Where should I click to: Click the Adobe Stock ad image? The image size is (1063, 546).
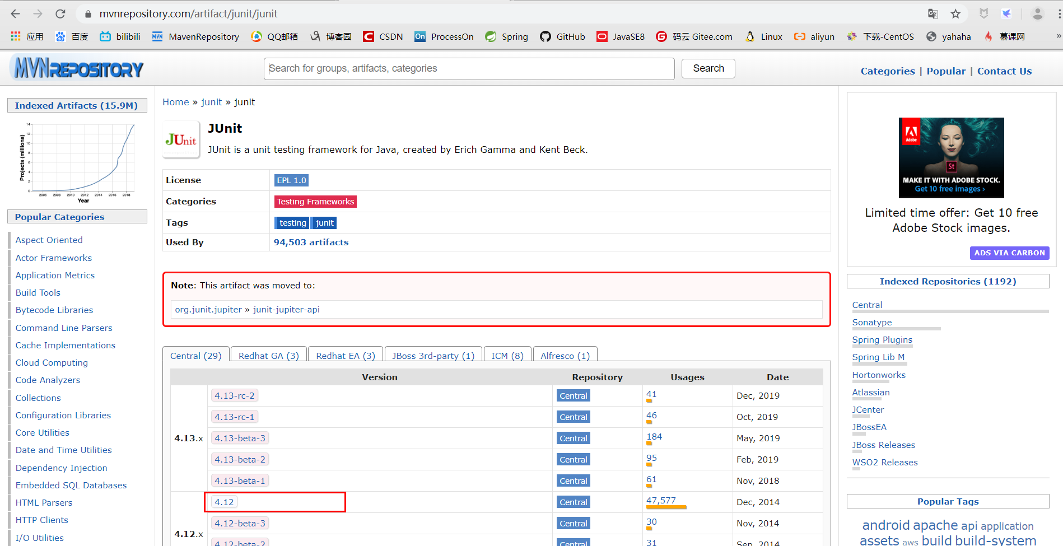[x=951, y=157]
